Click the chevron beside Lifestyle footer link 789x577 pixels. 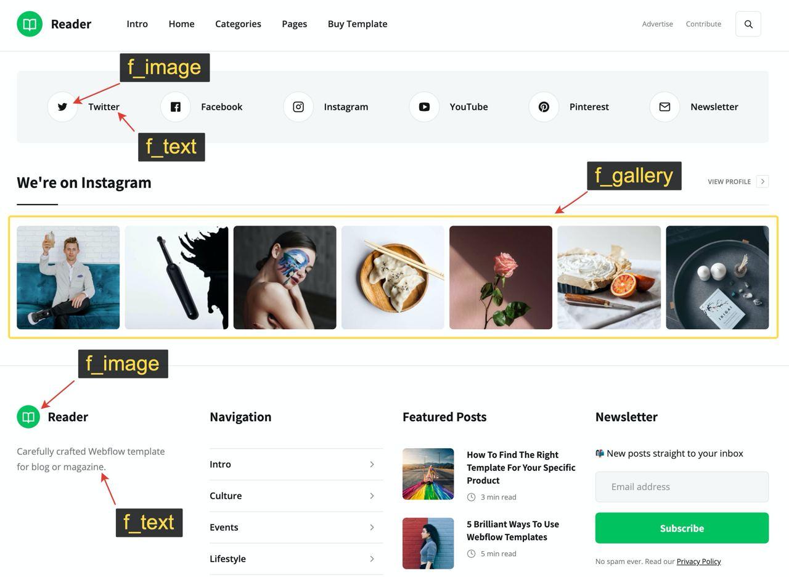pos(372,559)
